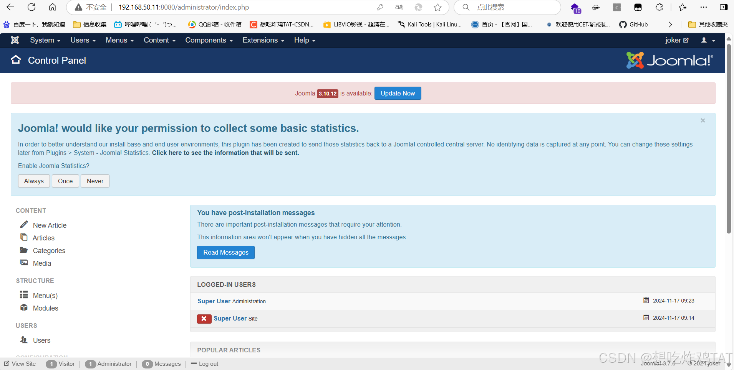Open the Extensions dropdown
The image size is (734, 370).
[x=263, y=40]
